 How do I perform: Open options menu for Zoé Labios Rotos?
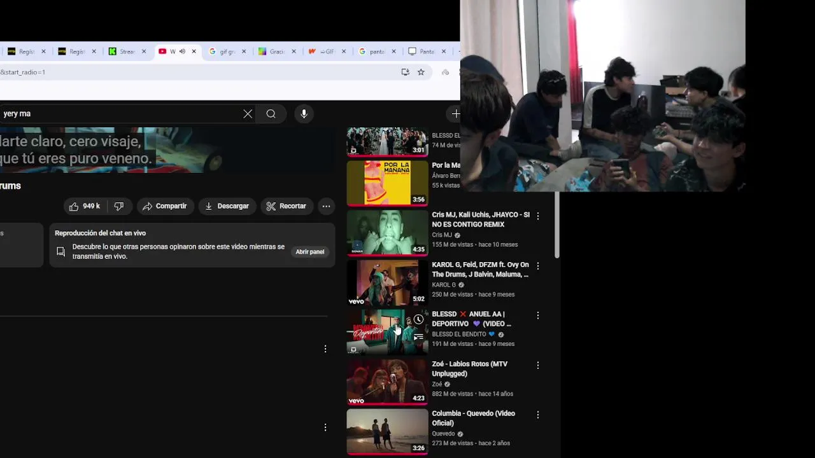tap(538, 365)
